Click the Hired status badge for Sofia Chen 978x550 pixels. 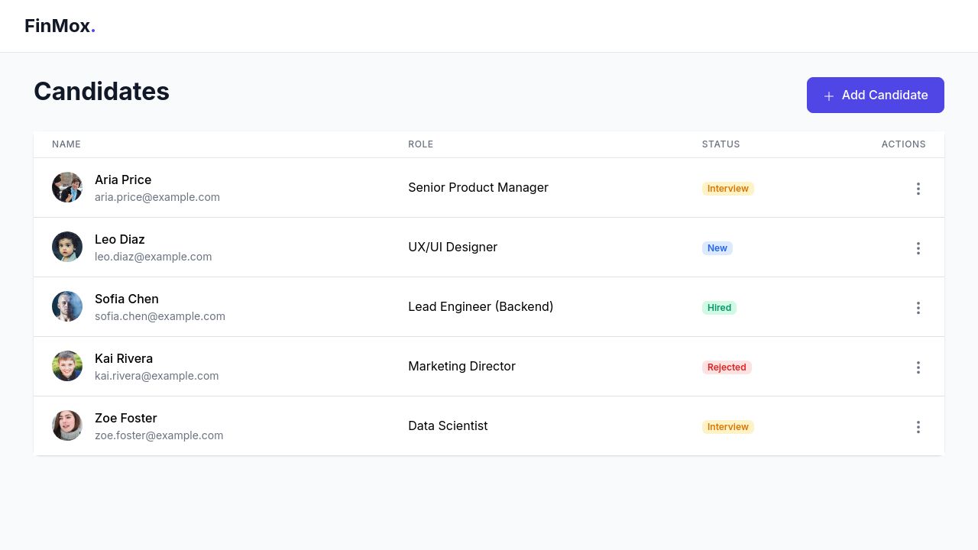coord(719,308)
